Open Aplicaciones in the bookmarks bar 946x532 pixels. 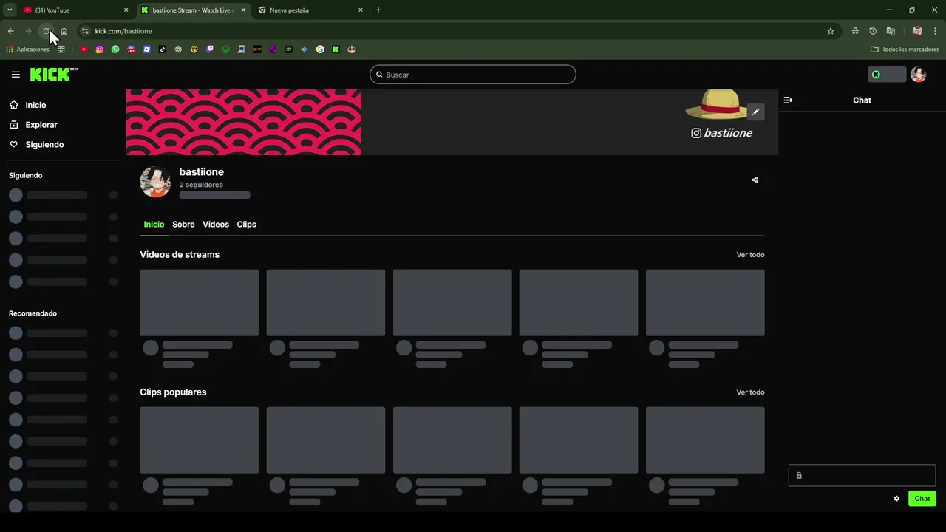click(27, 50)
